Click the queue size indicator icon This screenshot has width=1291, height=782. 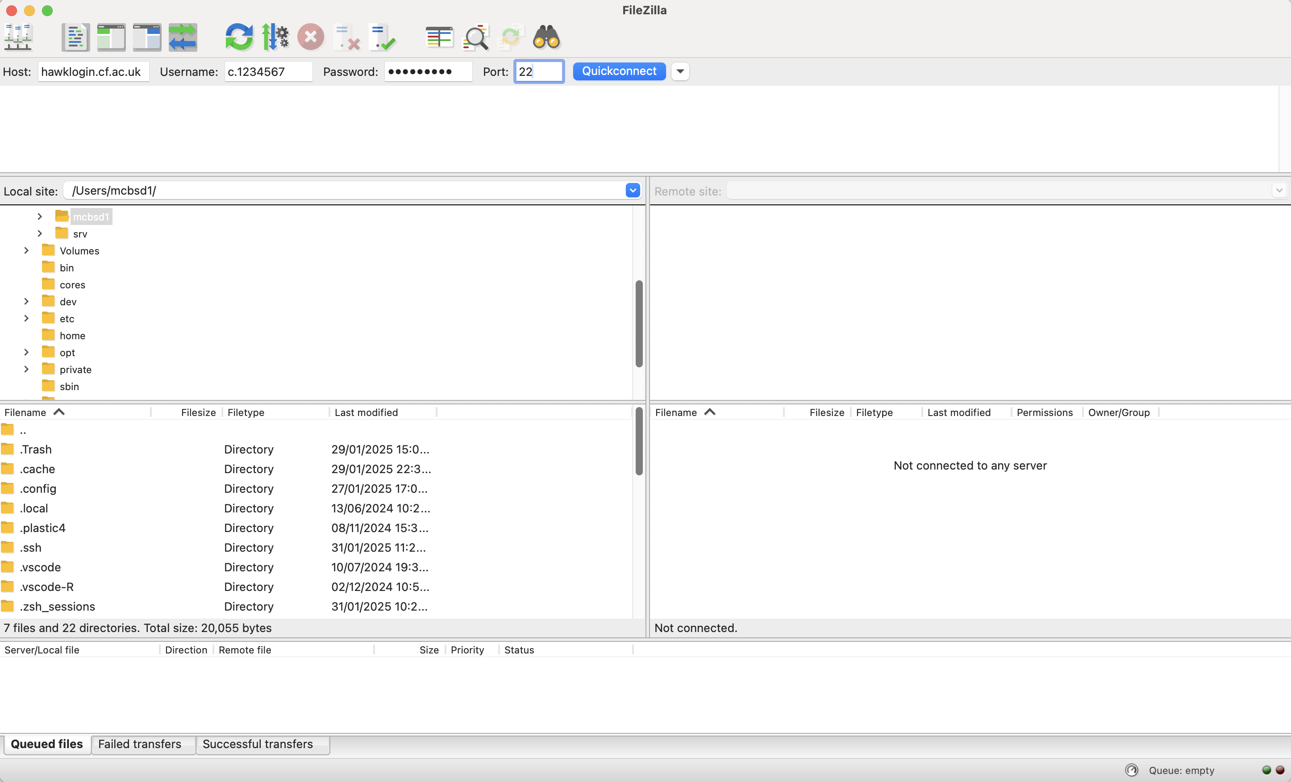pos(1131,770)
